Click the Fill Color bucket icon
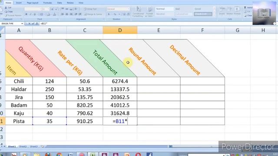 48,14
